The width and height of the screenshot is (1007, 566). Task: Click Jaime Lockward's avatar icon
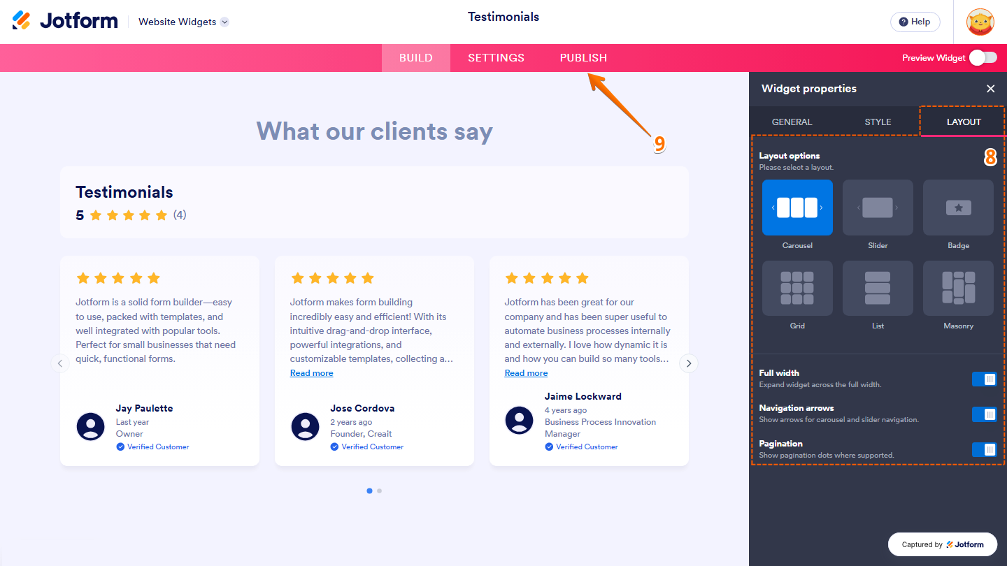tap(520, 420)
